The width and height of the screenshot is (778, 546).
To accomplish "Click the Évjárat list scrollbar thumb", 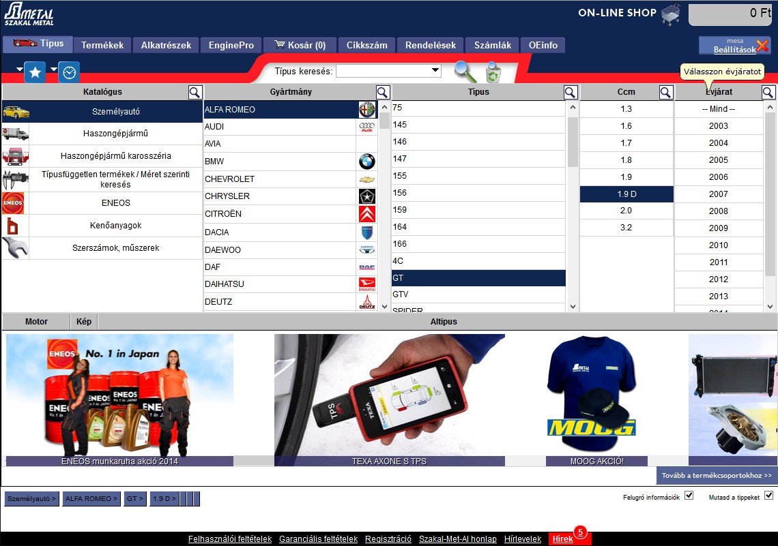I will click(770, 194).
